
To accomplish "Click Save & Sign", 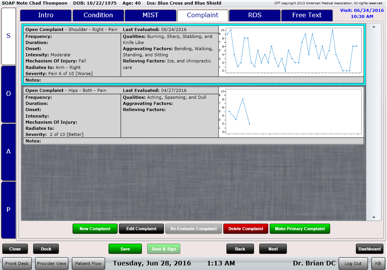I will (164, 249).
